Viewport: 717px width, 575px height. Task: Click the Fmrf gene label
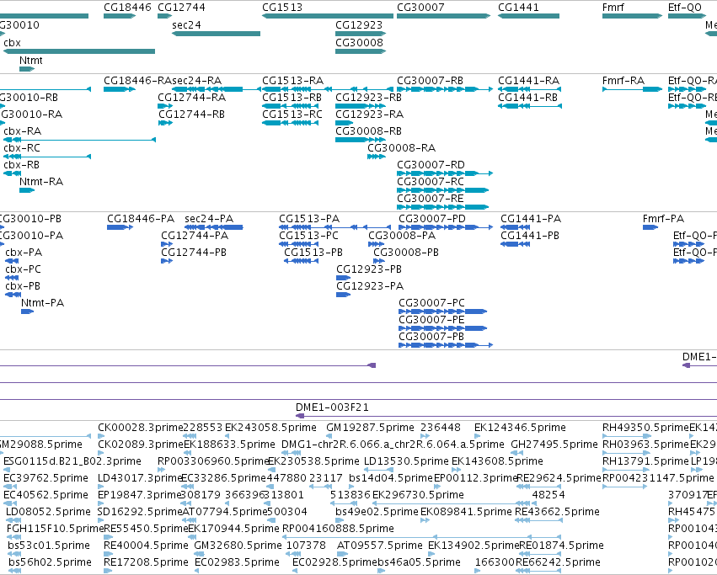click(613, 8)
